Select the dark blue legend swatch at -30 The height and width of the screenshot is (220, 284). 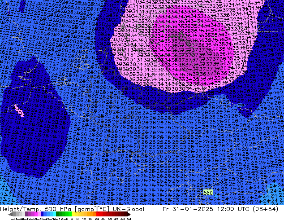coord(42,214)
